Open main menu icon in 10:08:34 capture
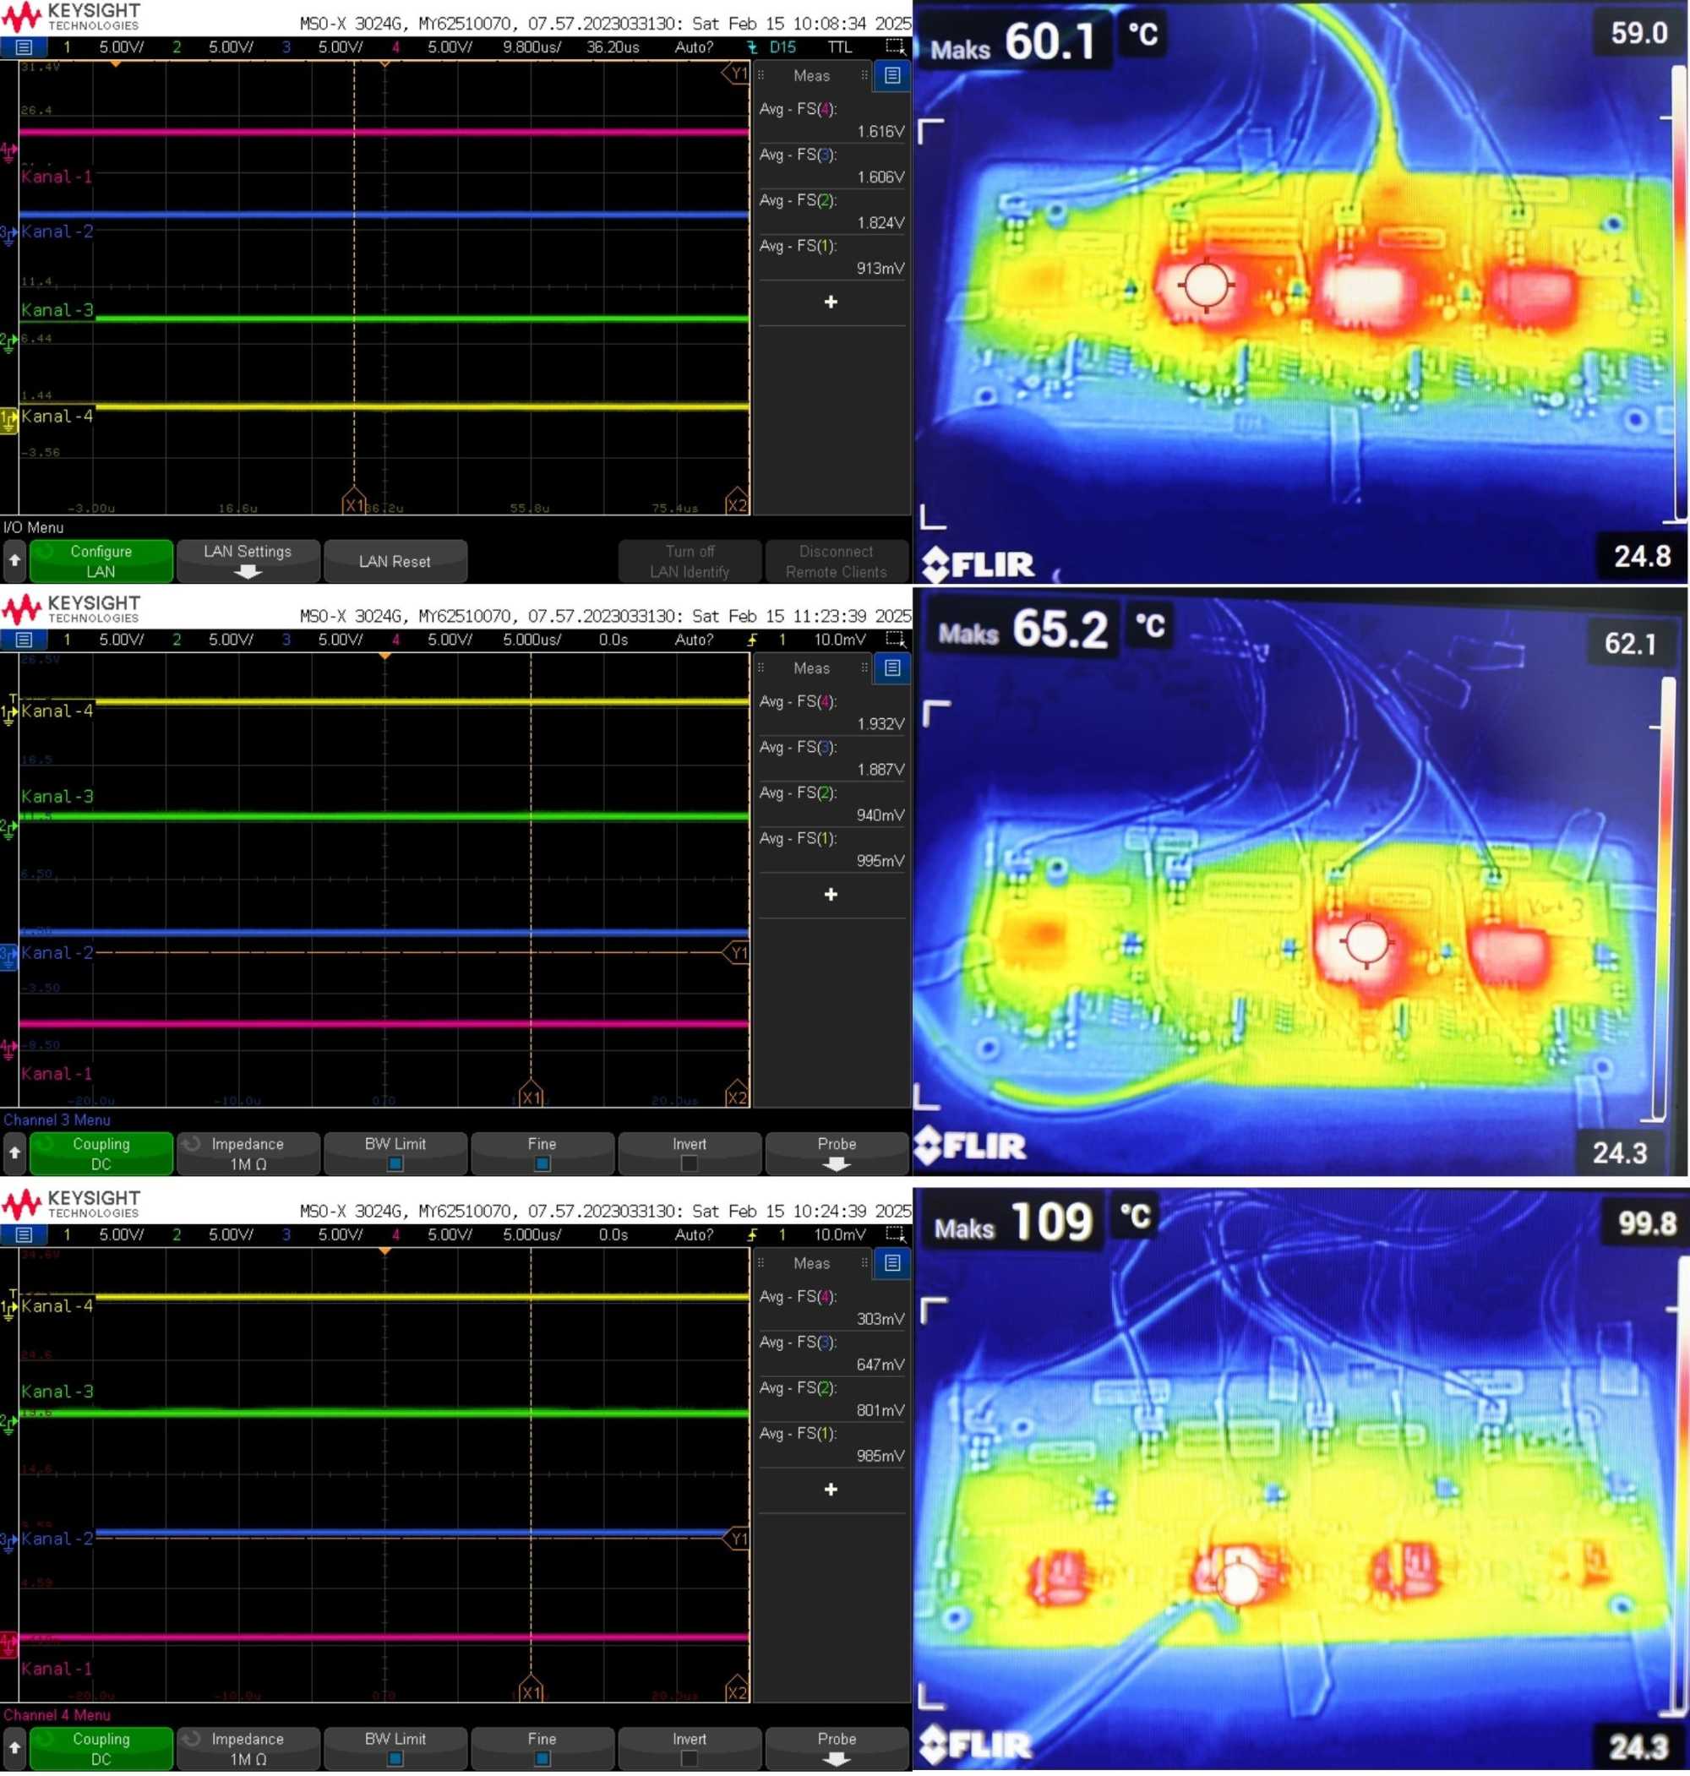Viewport: 1690px width, 1776px height. pyautogui.click(x=25, y=46)
